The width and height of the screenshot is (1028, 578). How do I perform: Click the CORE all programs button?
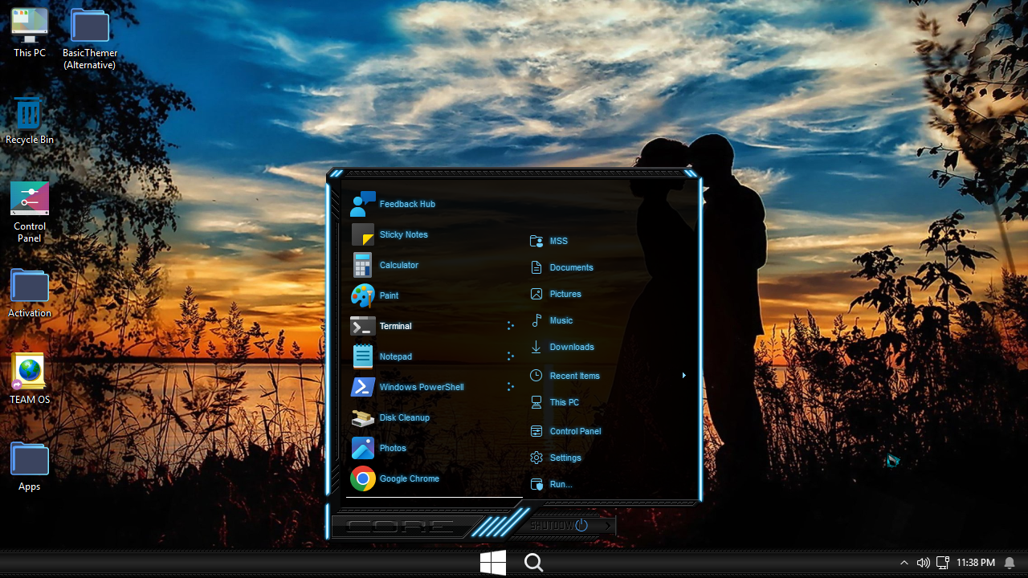[x=402, y=527]
